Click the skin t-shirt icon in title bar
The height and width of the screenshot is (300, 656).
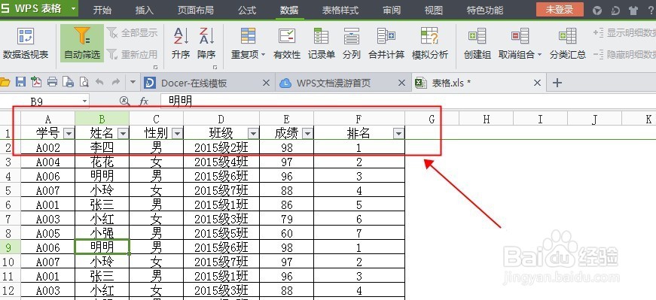click(633, 10)
